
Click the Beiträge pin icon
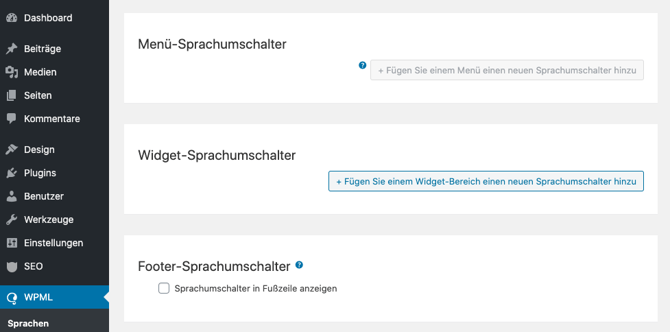tap(11, 49)
